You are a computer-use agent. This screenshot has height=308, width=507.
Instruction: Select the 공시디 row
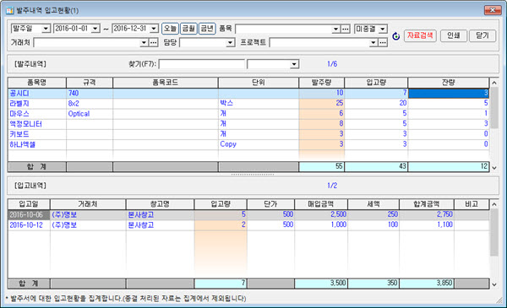[x=248, y=94]
